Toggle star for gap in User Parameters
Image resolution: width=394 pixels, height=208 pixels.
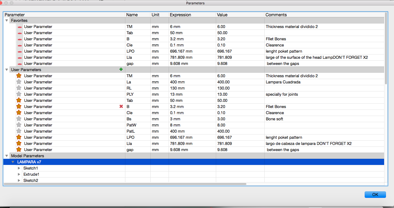19,150
